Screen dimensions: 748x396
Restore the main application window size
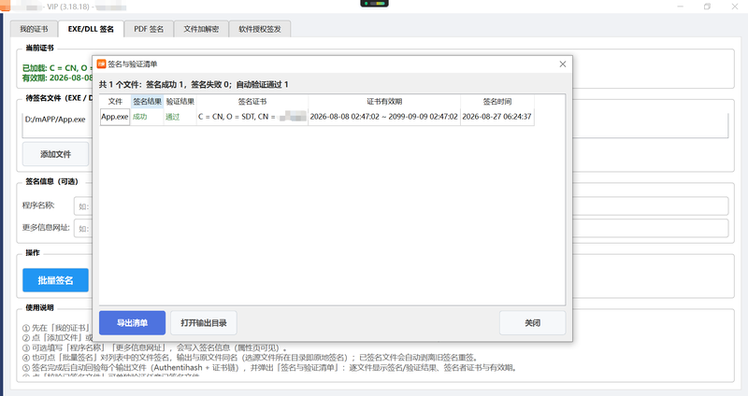708,7
